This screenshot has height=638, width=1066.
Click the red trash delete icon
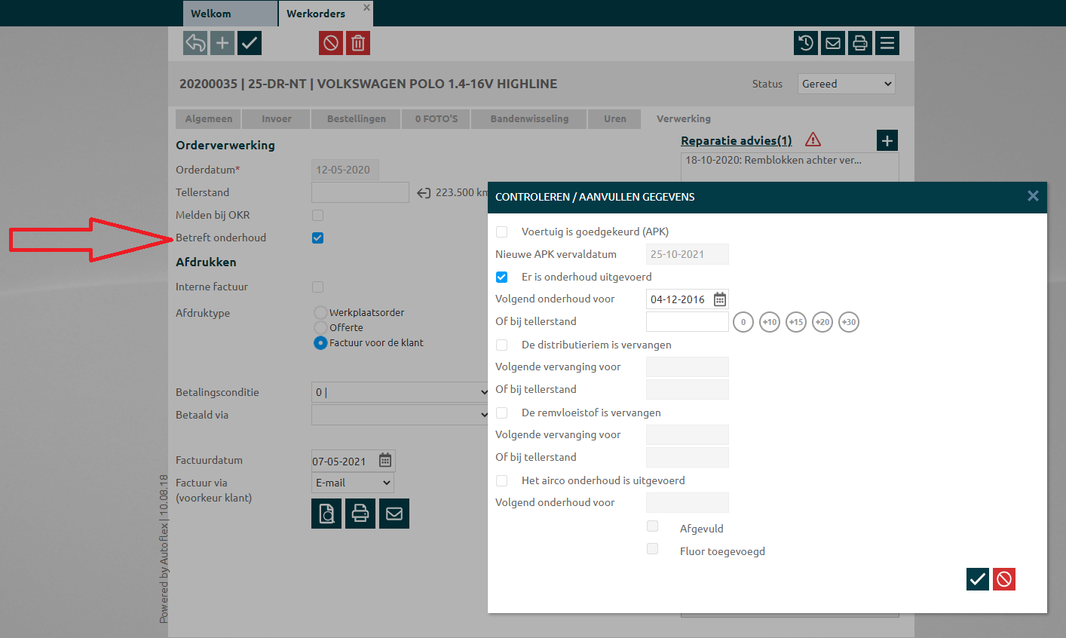point(358,43)
